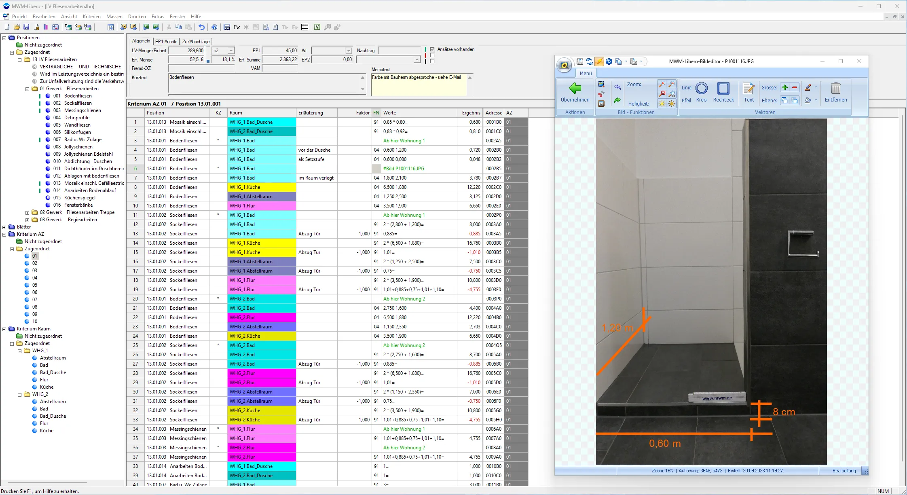Open the m2 unit dropdown

[x=231, y=51]
